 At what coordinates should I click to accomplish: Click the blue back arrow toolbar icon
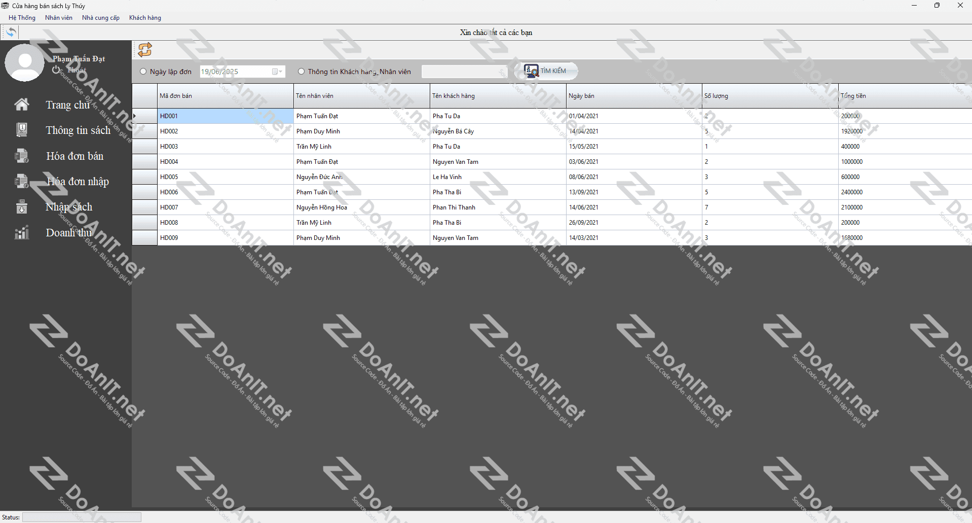pos(11,32)
